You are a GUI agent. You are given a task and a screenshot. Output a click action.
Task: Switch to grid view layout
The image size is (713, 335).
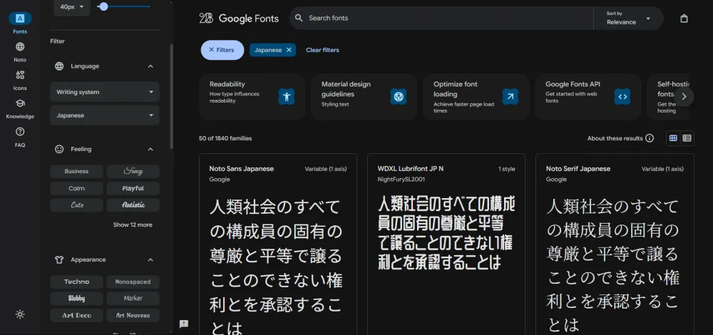click(674, 138)
